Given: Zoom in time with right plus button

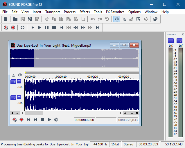Looking at the screenshot, I should (125, 113).
